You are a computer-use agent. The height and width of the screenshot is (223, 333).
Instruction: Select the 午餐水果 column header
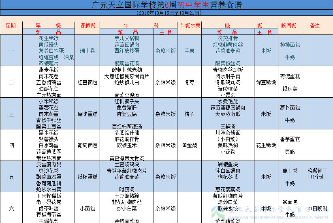pos(190,26)
